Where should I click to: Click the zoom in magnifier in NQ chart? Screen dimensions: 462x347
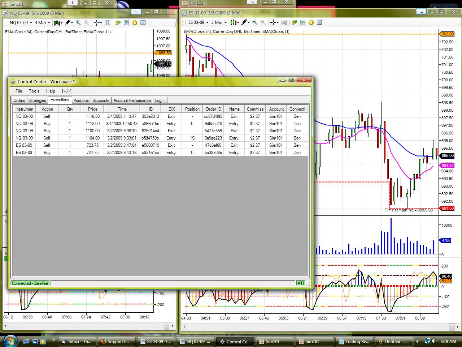78,22
